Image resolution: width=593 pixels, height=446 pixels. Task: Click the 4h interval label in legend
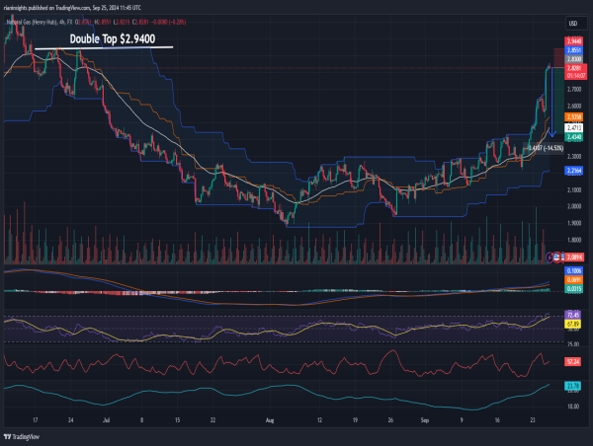pos(61,23)
